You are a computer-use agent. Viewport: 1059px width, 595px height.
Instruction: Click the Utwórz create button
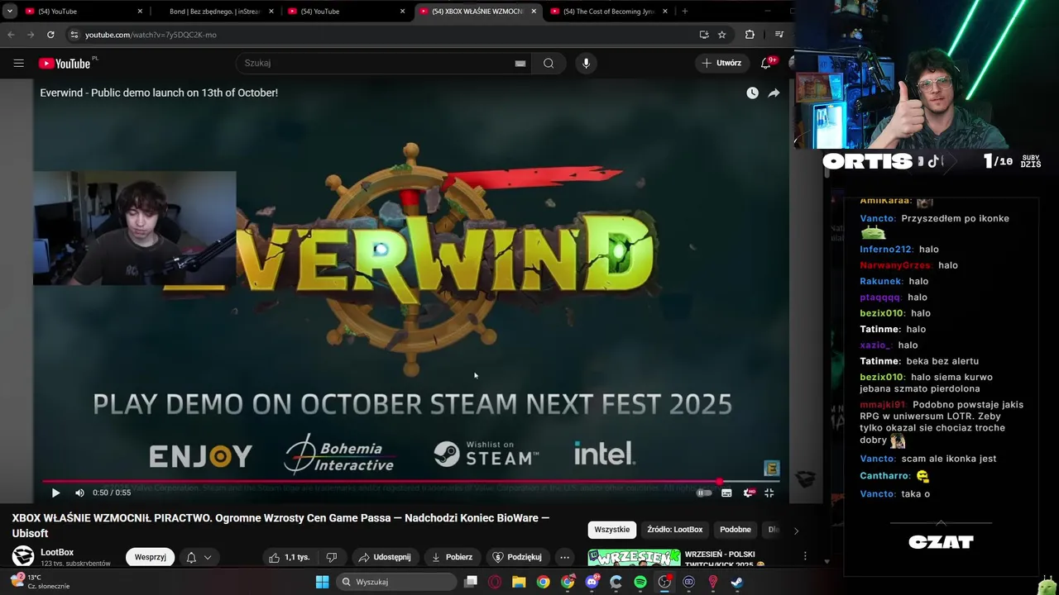point(721,63)
